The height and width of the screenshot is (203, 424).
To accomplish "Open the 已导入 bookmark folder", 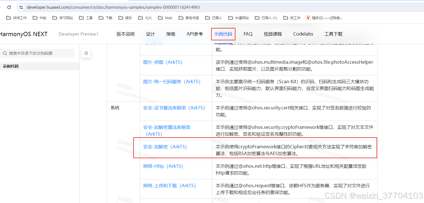I will pyautogui.click(x=214, y=18).
